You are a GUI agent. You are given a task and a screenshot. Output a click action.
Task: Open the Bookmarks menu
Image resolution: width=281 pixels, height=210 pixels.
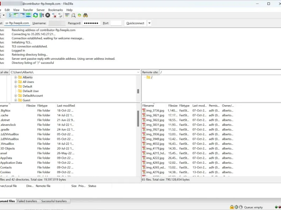point(55,10)
